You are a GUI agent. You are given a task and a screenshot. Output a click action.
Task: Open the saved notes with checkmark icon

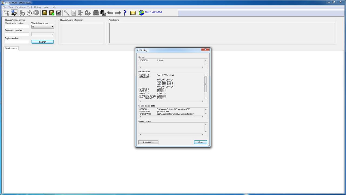point(51,13)
